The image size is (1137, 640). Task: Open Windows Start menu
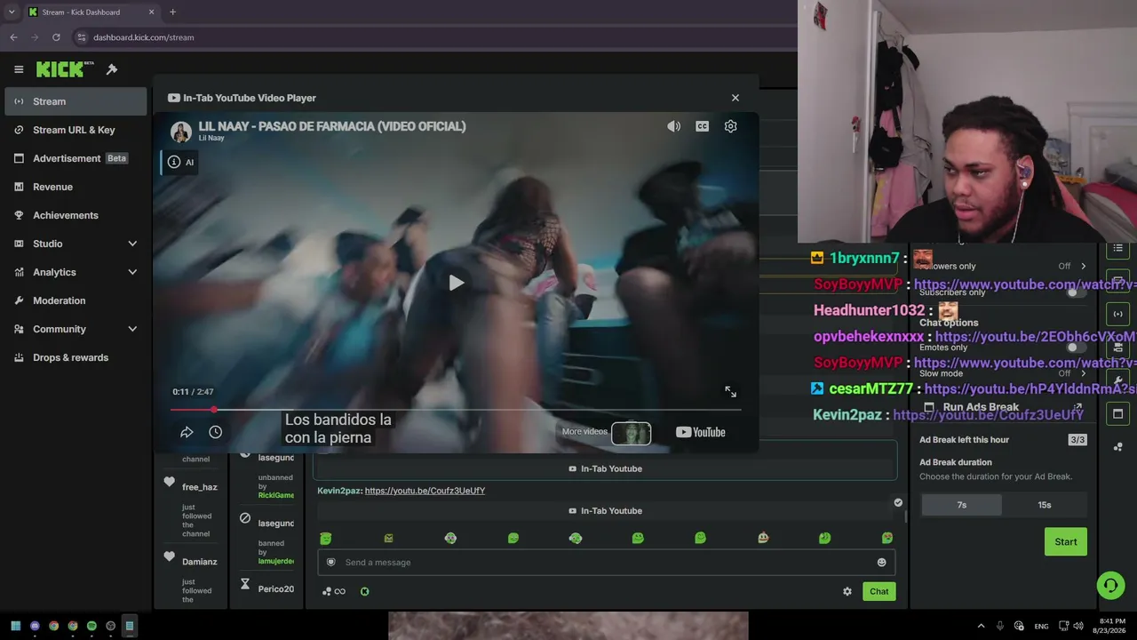[x=16, y=626]
